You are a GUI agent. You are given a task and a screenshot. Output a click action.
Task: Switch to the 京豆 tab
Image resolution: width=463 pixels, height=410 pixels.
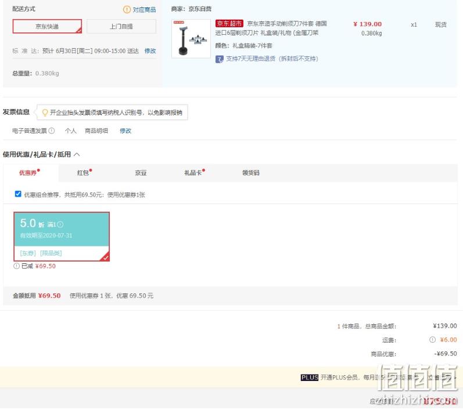[141, 173]
